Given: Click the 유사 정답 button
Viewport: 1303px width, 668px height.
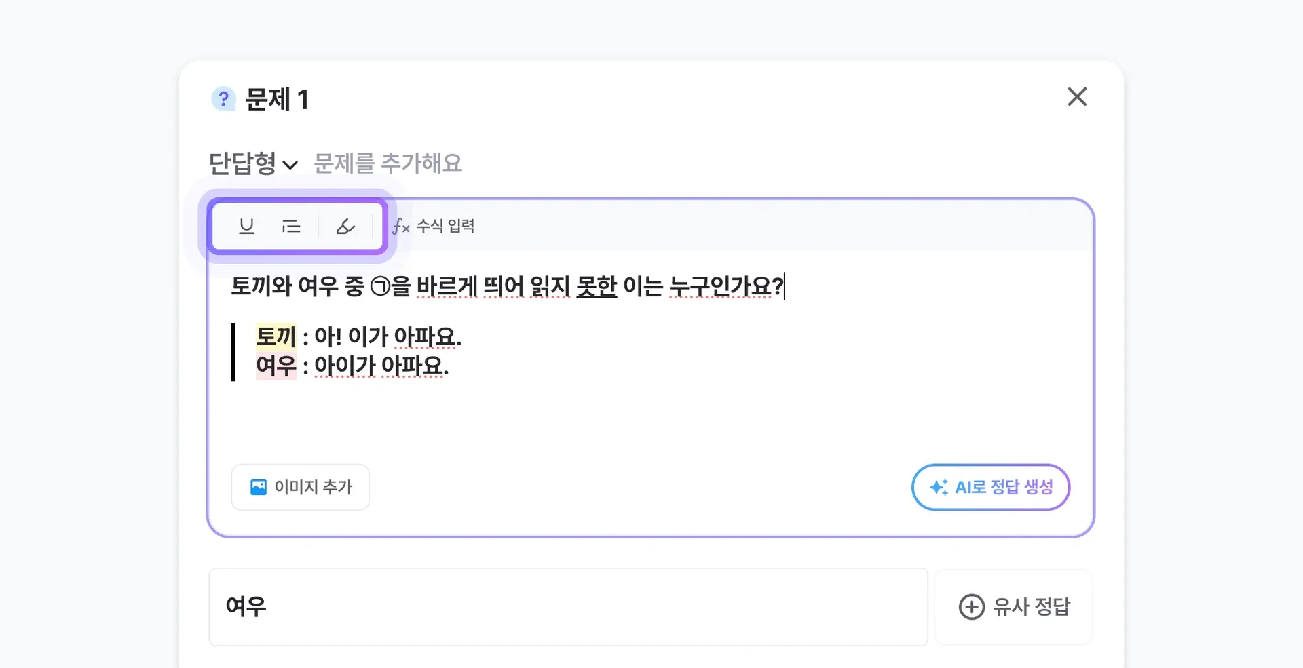Looking at the screenshot, I should pos(1013,607).
